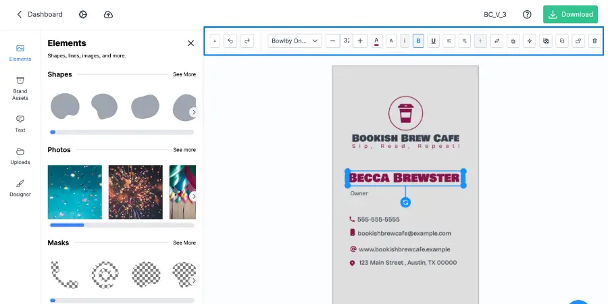Select the second blob shape
Image resolution: width=608 pixels, height=304 pixels.
104,106
